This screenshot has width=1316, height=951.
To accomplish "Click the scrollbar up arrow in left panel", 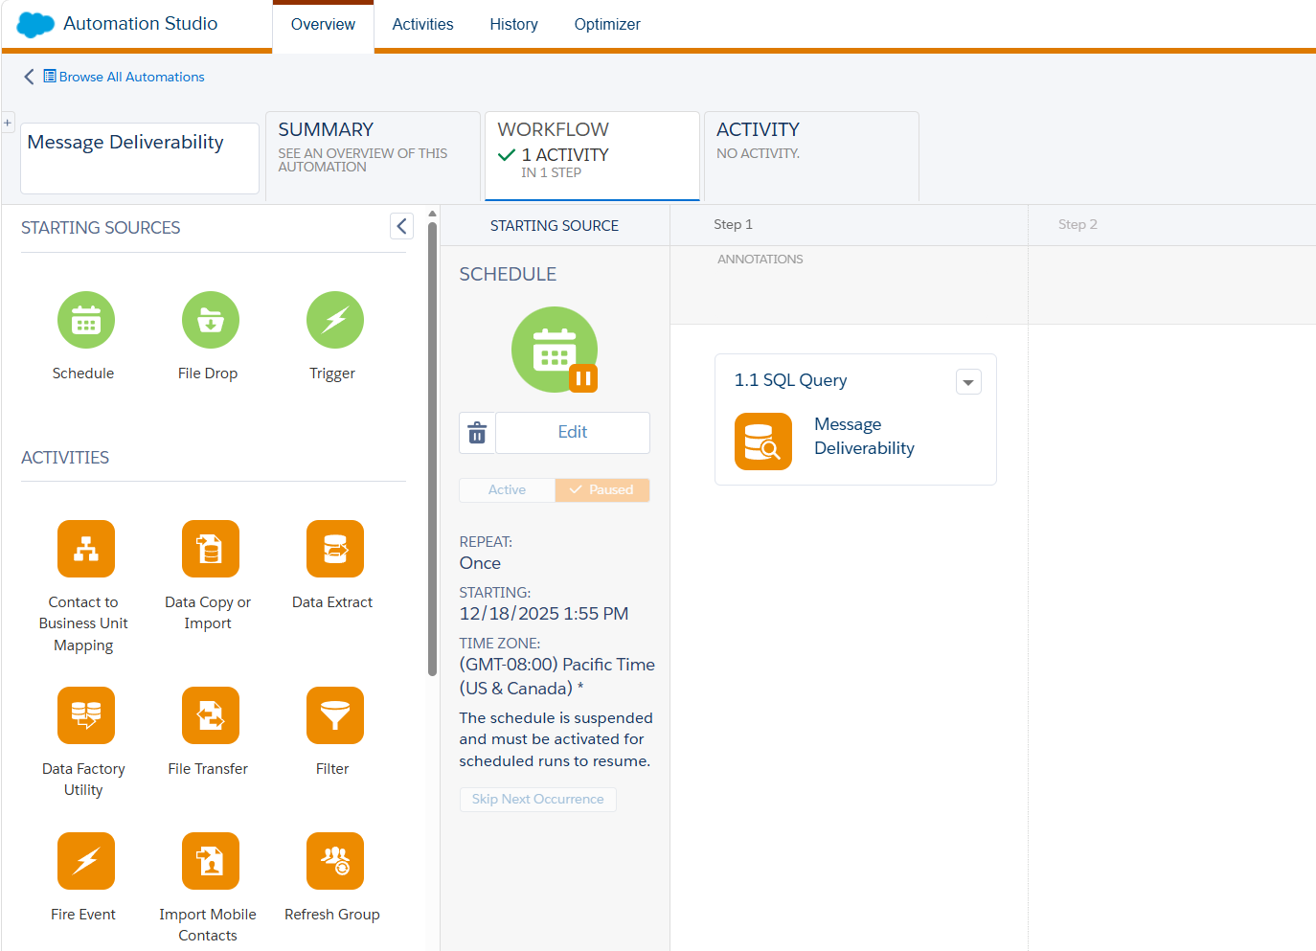I will click(432, 214).
